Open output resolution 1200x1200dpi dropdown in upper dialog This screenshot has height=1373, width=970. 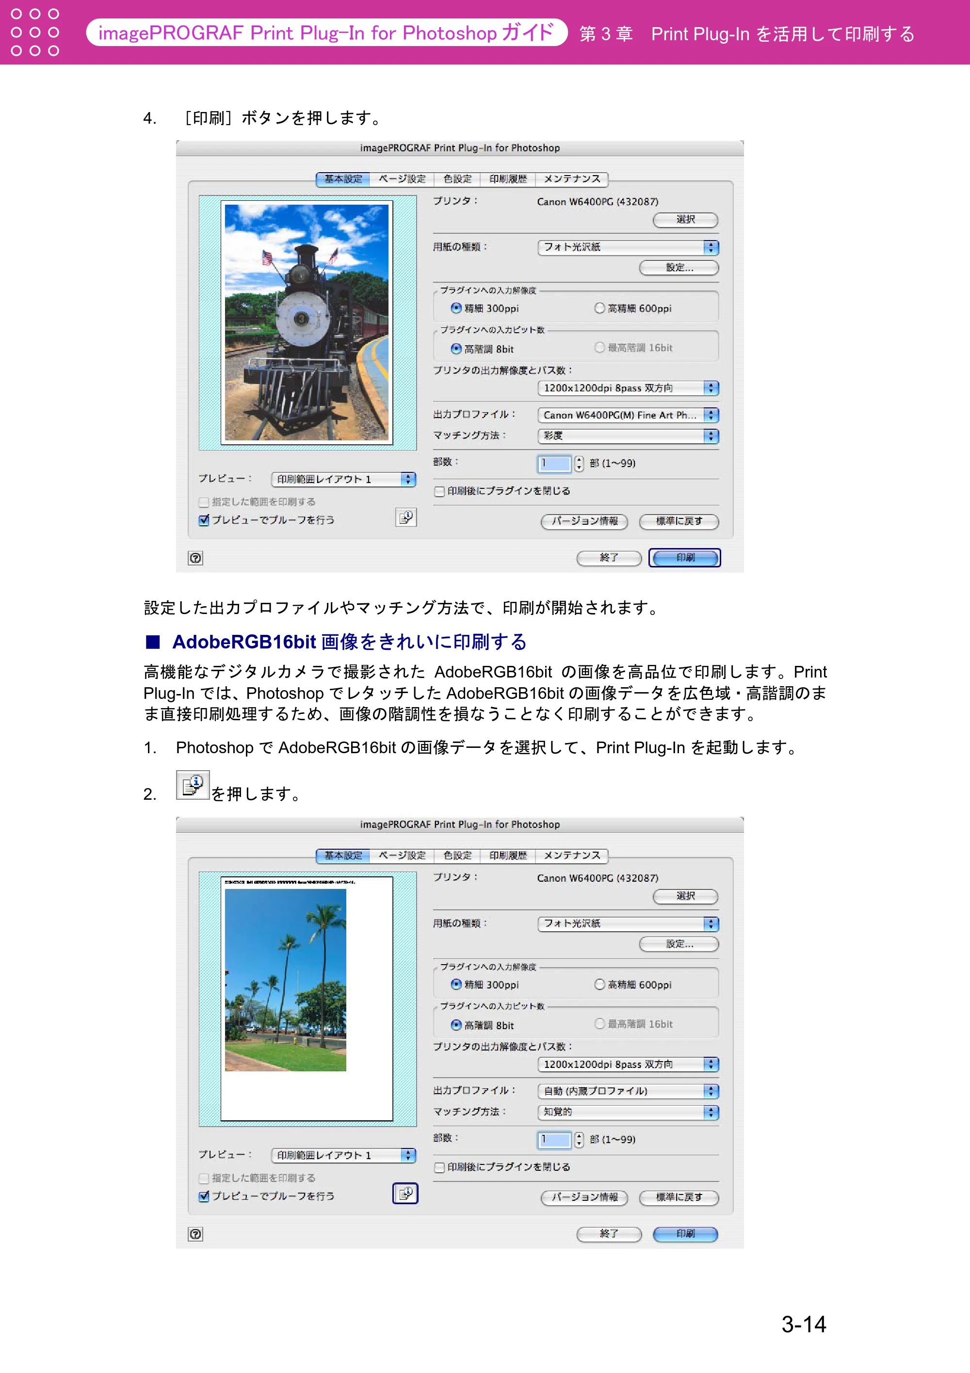point(628,388)
